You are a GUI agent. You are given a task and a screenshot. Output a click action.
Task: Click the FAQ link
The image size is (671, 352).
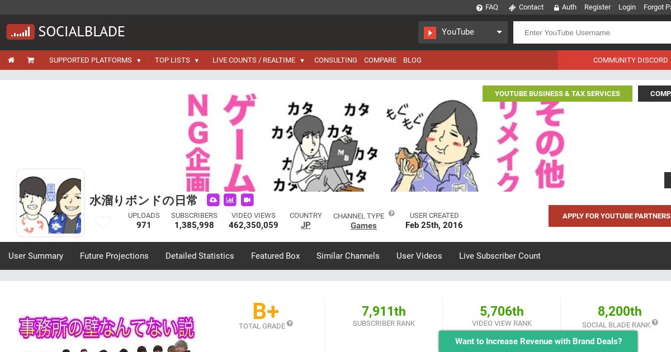click(492, 7)
